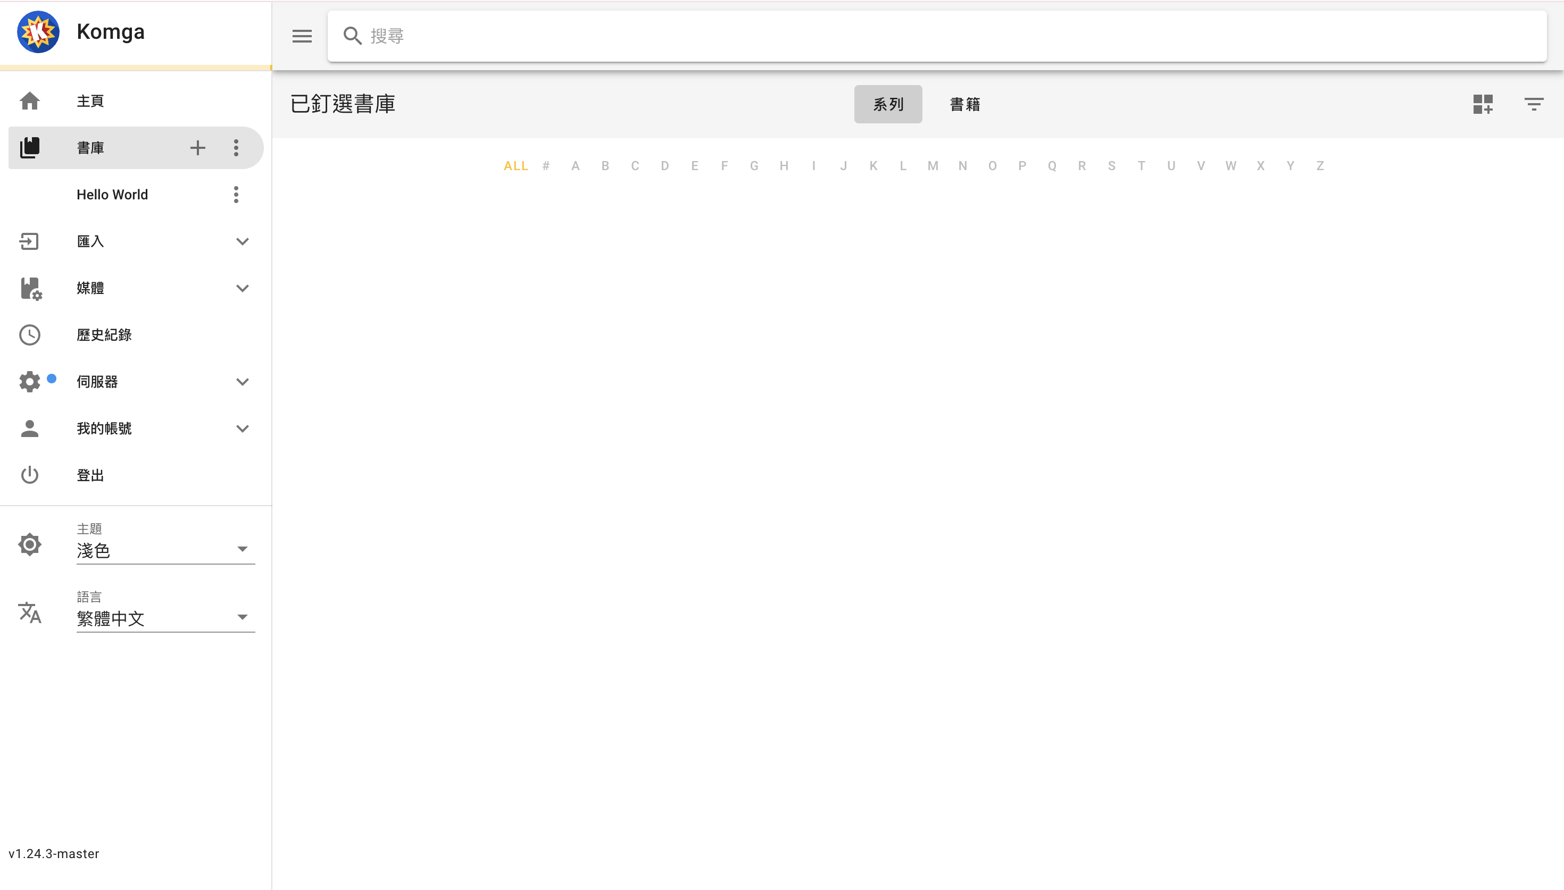This screenshot has width=1564, height=890.
Task: Filter by letter M in the alphabet bar
Action: tap(933, 166)
